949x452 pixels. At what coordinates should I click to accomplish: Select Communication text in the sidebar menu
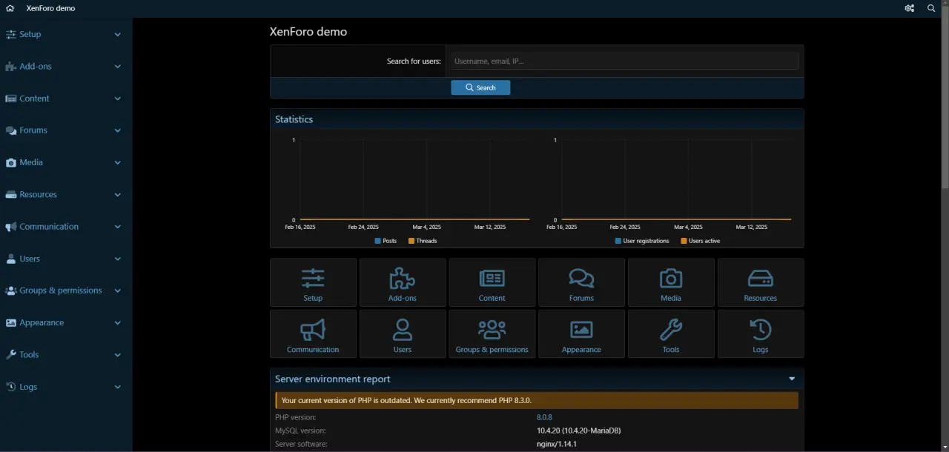49,227
